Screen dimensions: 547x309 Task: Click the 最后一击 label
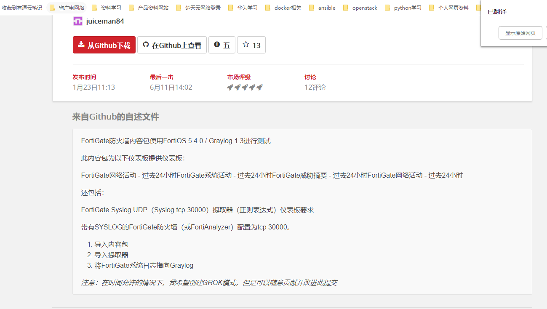[162, 77]
